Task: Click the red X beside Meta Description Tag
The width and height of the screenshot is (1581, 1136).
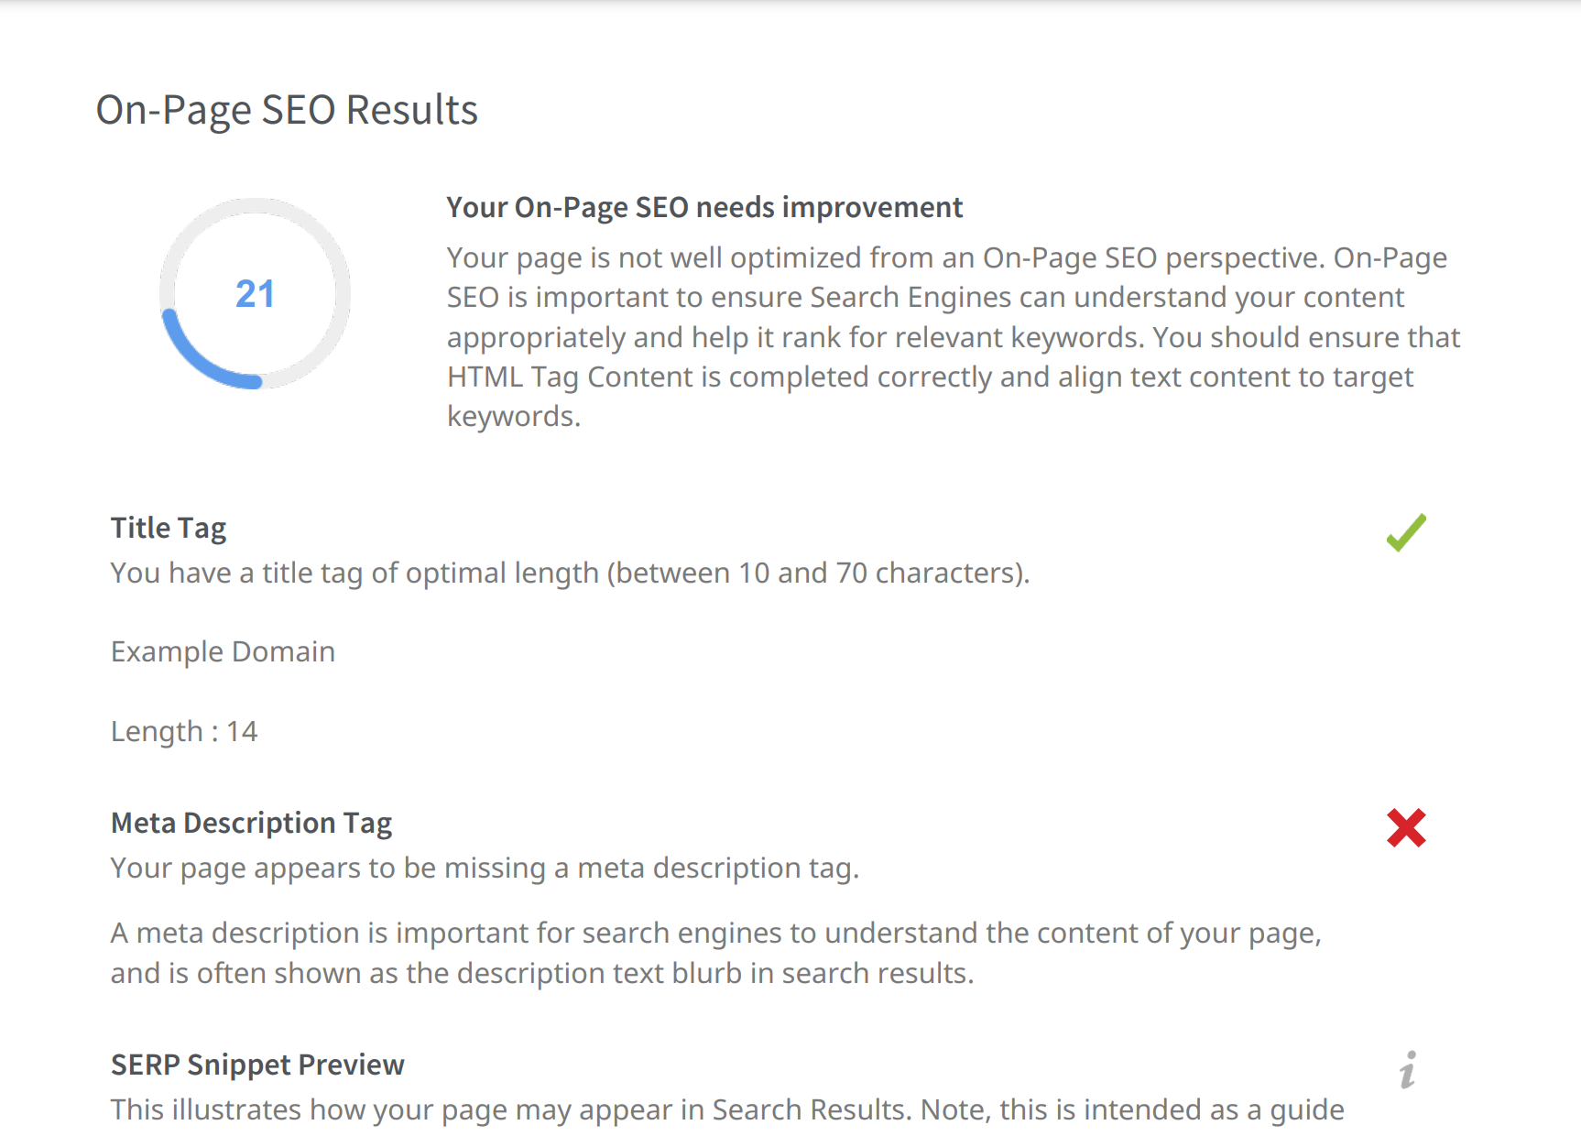Action: point(1406,827)
